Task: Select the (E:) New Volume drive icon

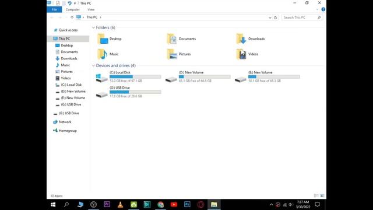Action: coord(241,79)
